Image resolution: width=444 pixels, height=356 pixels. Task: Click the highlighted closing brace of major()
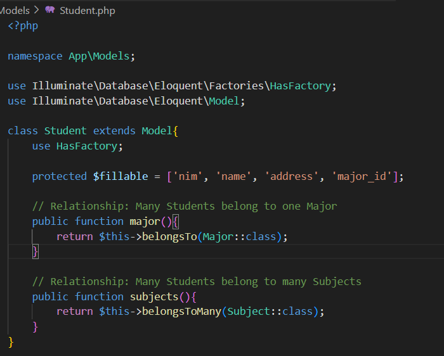click(36, 251)
